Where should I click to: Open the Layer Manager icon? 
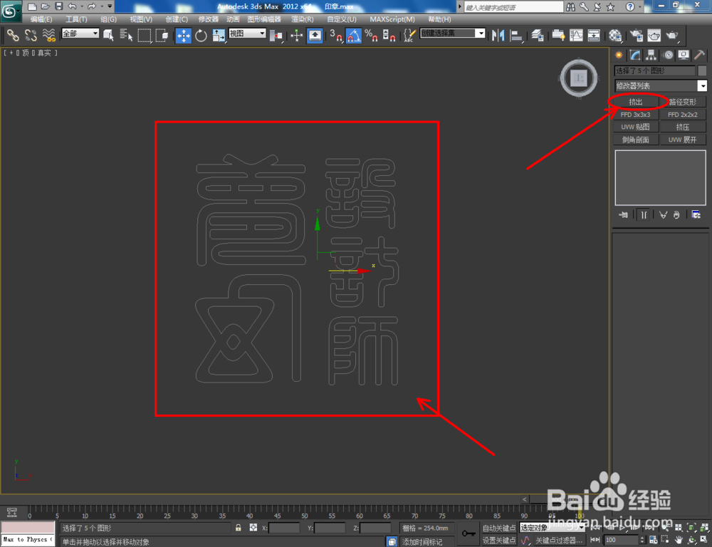[x=538, y=36]
